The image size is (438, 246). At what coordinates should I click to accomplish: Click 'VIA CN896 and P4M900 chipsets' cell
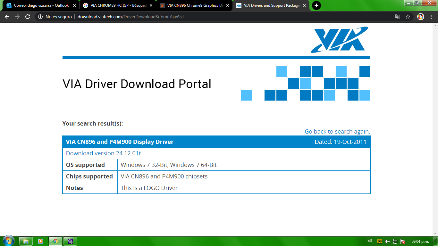pos(244,176)
